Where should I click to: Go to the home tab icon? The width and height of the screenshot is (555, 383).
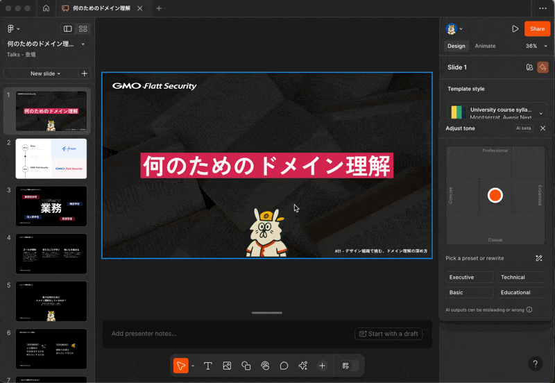coord(46,8)
